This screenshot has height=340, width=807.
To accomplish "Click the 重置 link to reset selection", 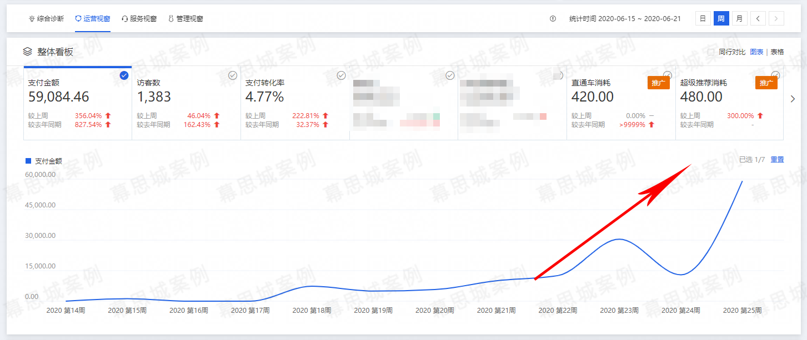I will (777, 160).
